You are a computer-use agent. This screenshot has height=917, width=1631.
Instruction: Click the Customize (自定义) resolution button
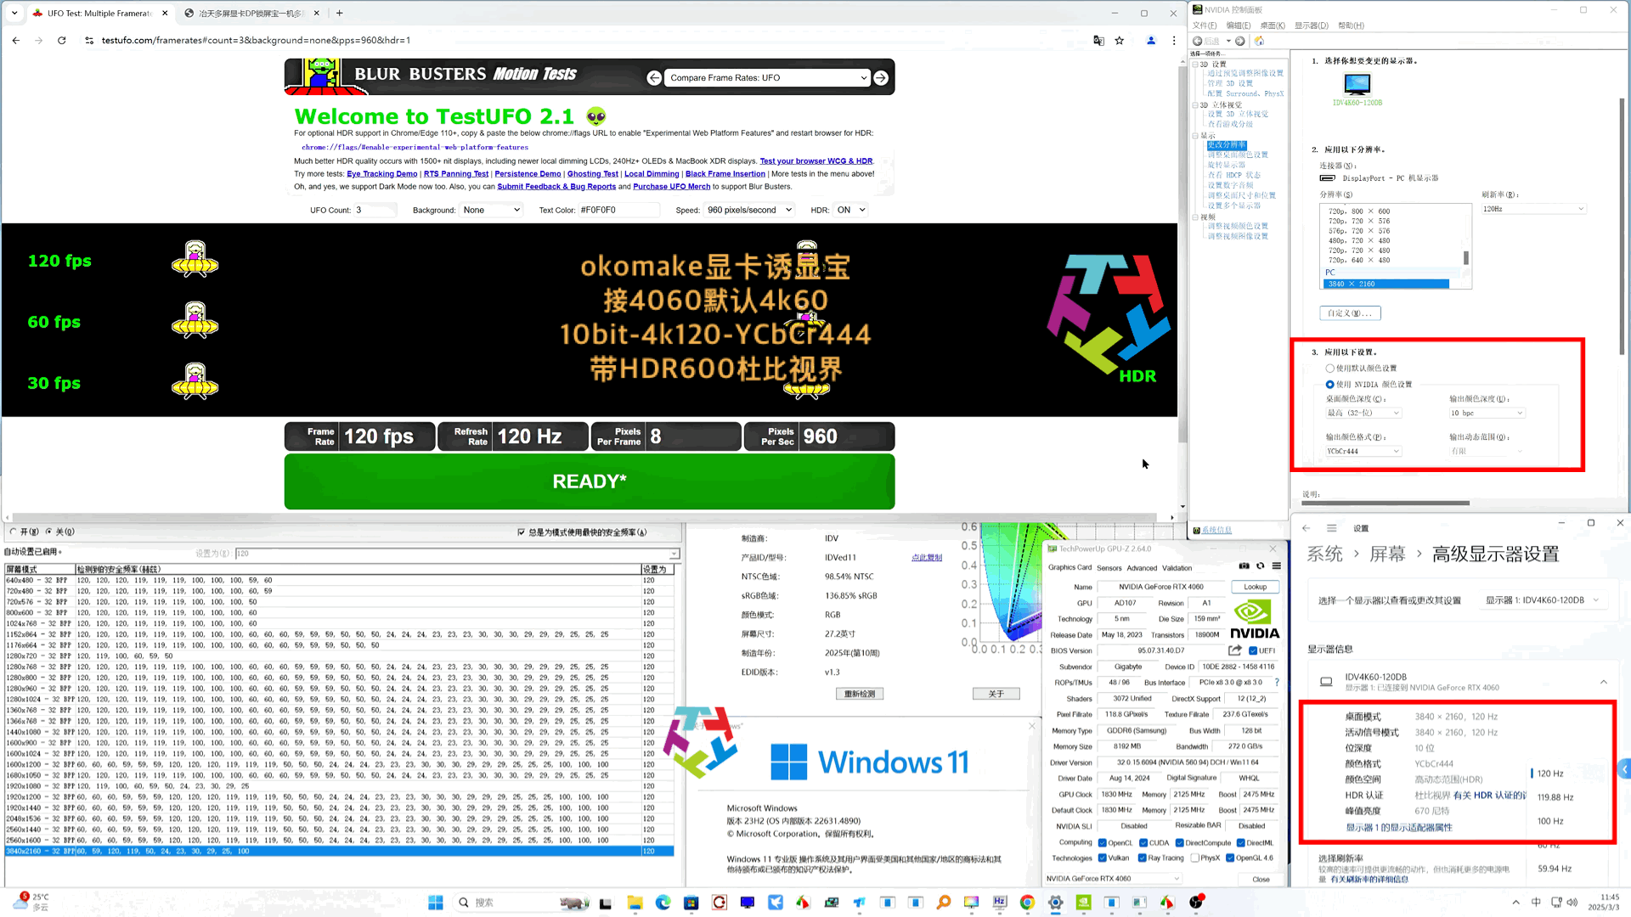click(x=1350, y=313)
